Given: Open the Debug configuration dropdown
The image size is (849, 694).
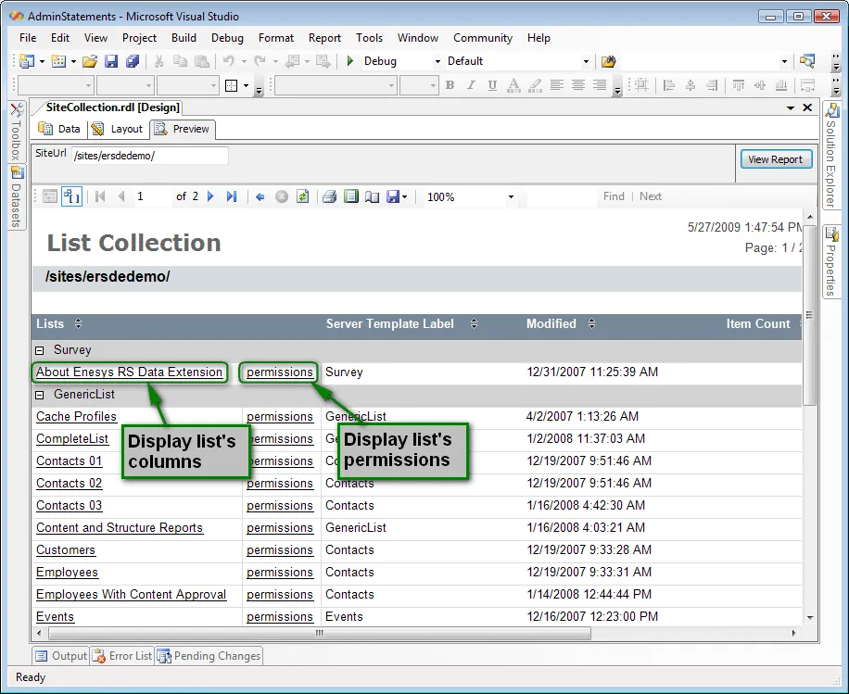Looking at the screenshot, I should [x=437, y=62].
